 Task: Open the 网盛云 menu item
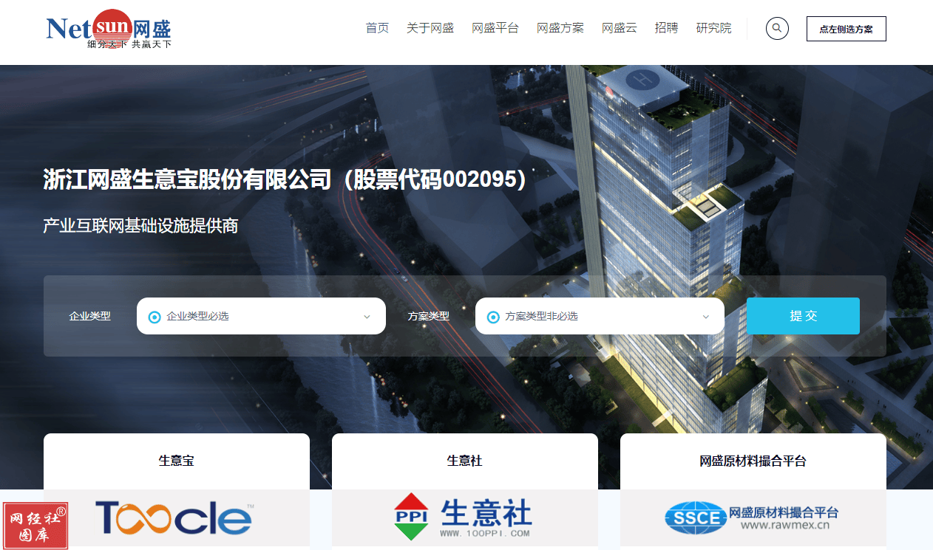click(620, 28)
